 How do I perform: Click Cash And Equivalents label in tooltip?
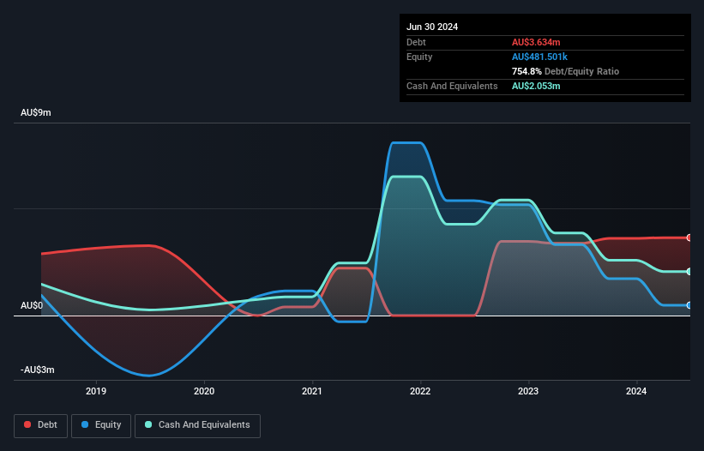pyautogui.click(x=452, y=86)
